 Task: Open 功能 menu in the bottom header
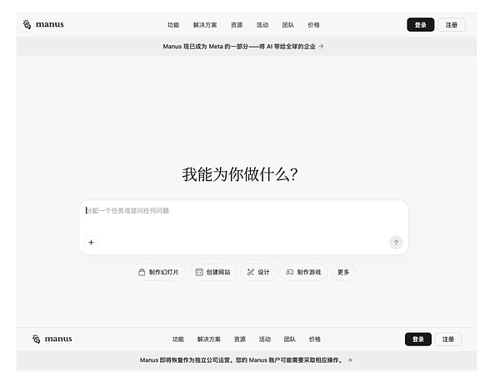[178, 339]
